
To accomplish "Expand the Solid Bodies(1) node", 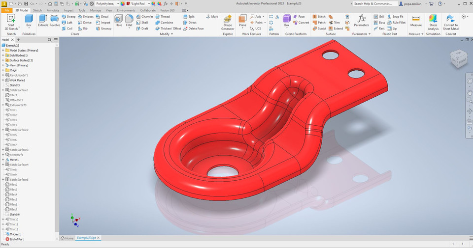I will (3, 55).
